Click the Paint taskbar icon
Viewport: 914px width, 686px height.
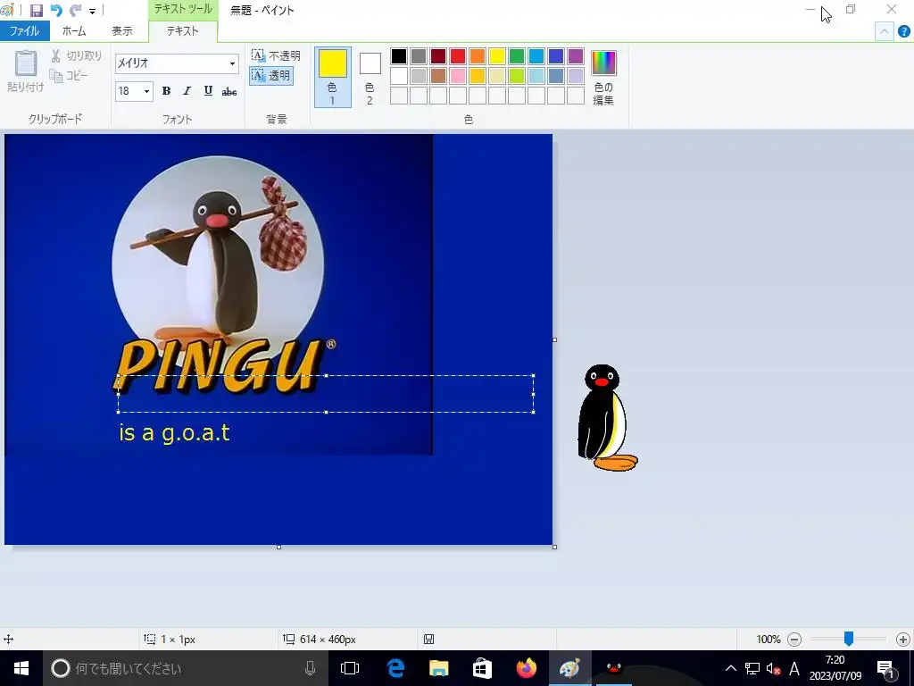pos(569,668)
